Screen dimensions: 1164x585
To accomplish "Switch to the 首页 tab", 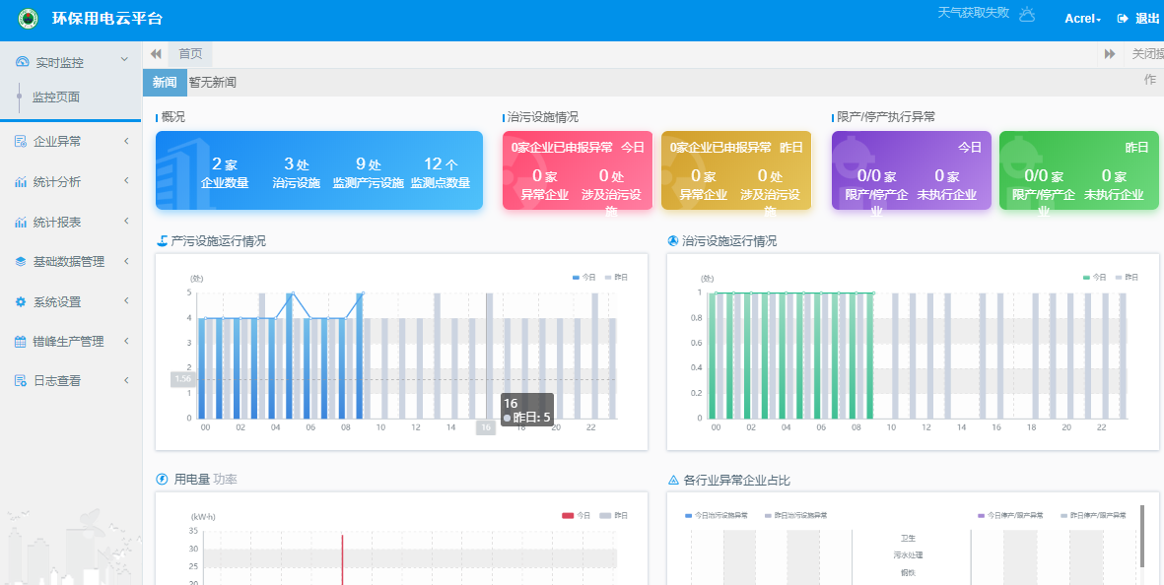I will coord(190,54).
